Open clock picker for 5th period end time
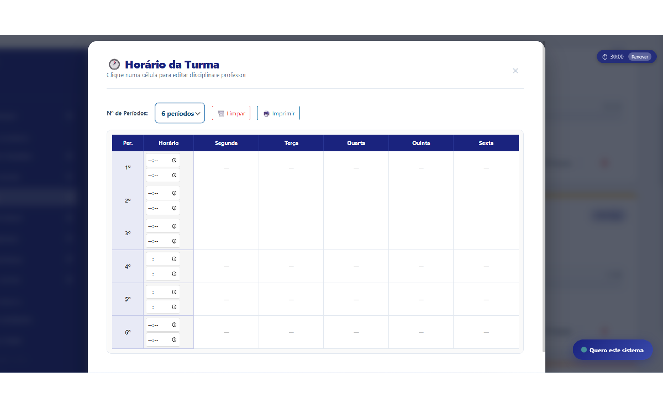Screen dimensions: 663x414 point(174,307)
